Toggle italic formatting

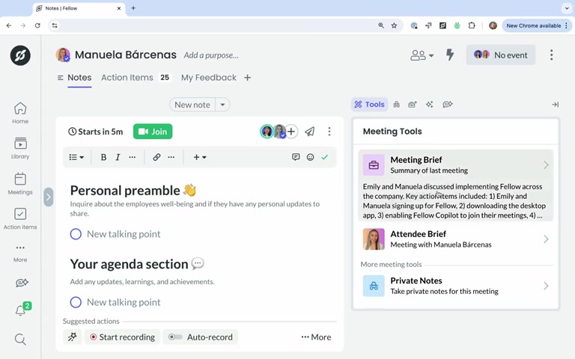(118, 157)
